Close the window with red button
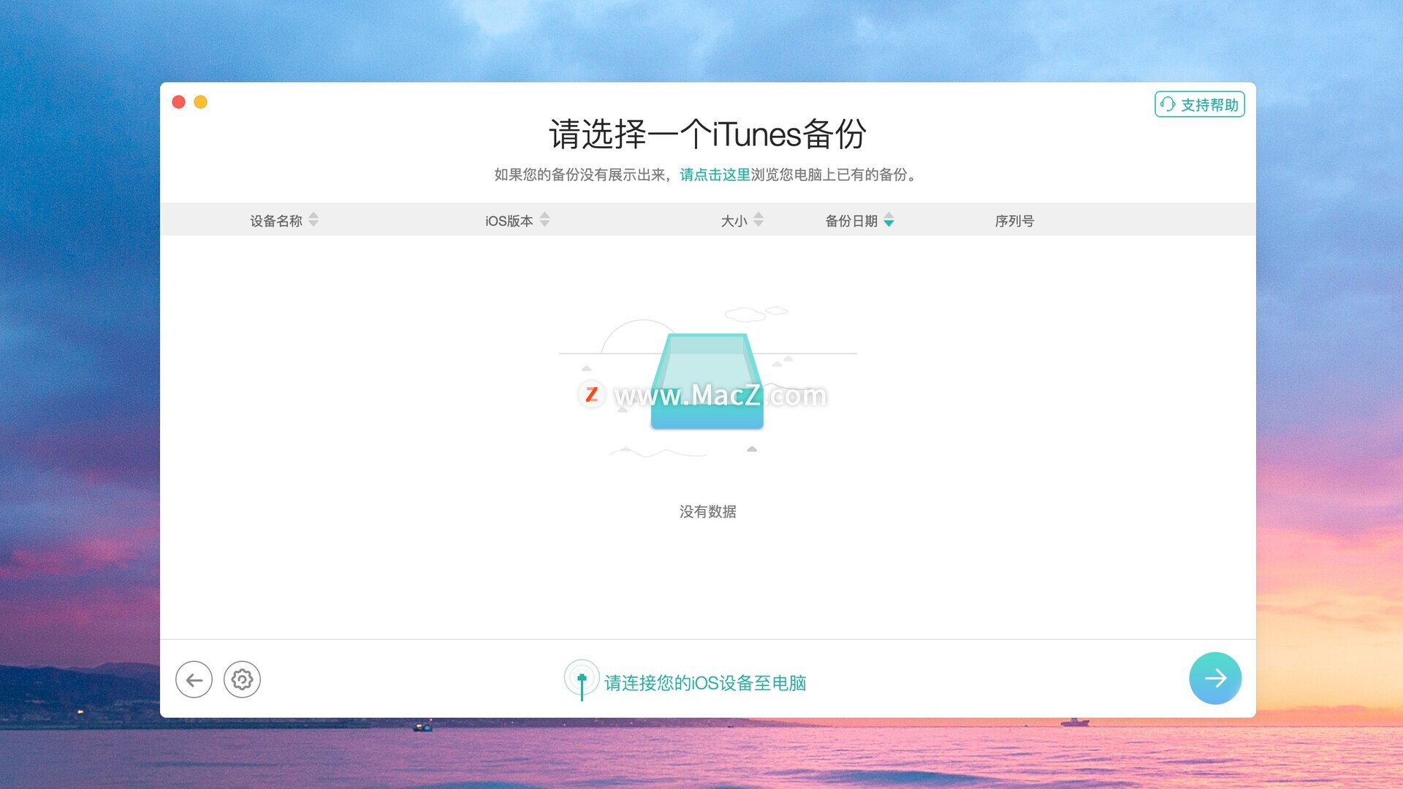This screenshot has height=789, width=1403. click(x=178, y=102)
